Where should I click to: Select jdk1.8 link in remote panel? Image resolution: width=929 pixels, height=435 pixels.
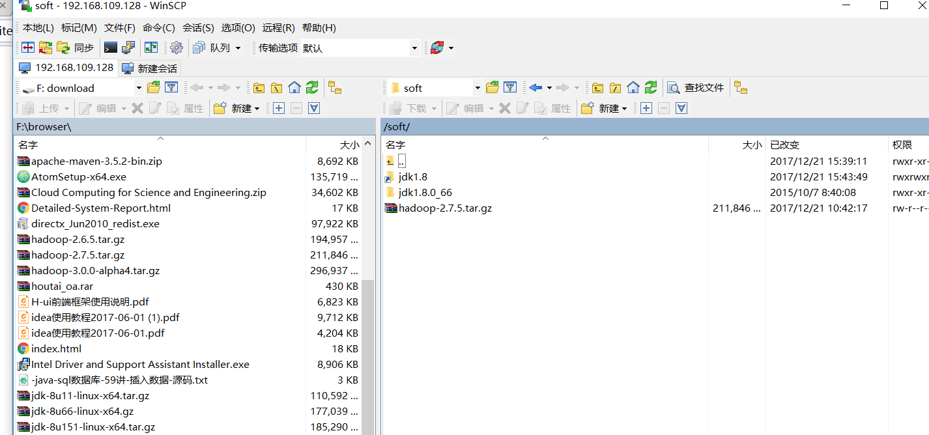coord(406,177)
